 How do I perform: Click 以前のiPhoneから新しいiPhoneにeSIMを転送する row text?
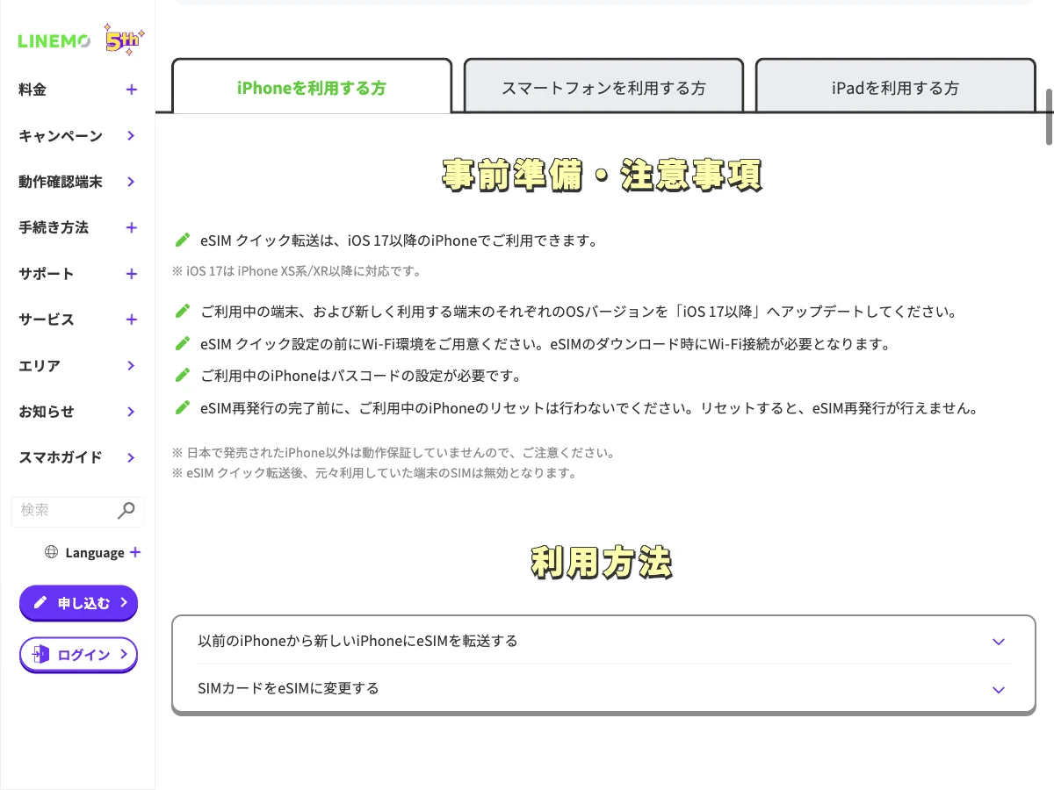(x=358, y=641)
